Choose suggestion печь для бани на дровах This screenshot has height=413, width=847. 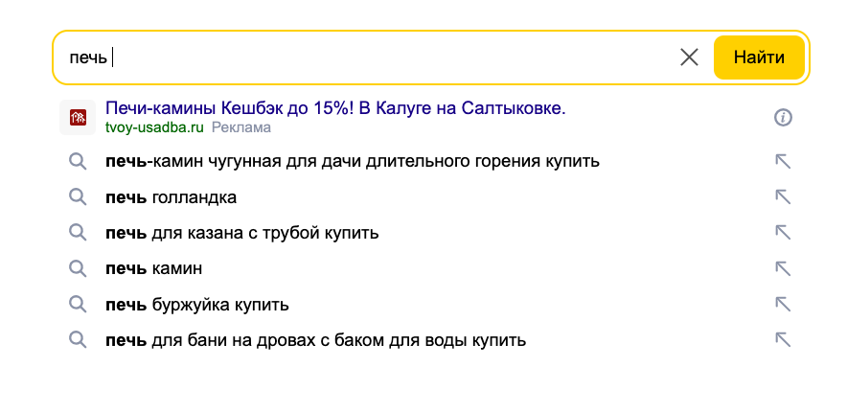pyautogui.click(x=315, y=340)
